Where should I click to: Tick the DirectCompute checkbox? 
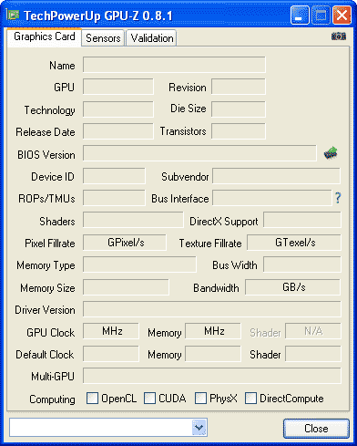pyautogui.click(x=250, y=398)
